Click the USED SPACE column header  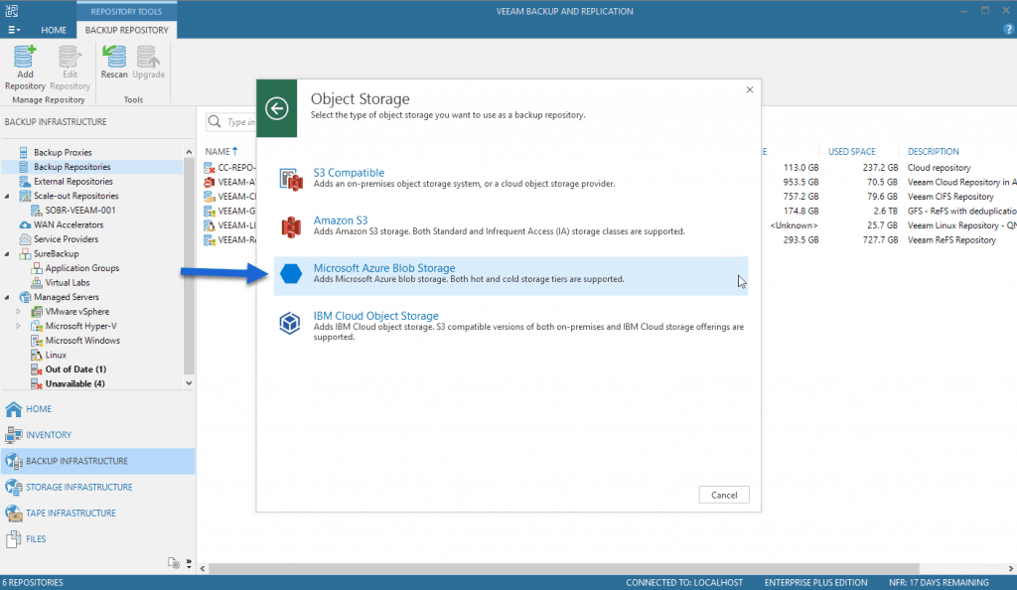click(x=851, y=151)
